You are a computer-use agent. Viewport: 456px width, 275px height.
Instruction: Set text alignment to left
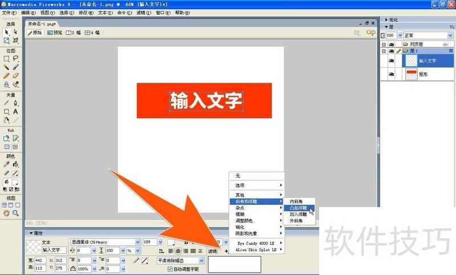tap(170, 251)
